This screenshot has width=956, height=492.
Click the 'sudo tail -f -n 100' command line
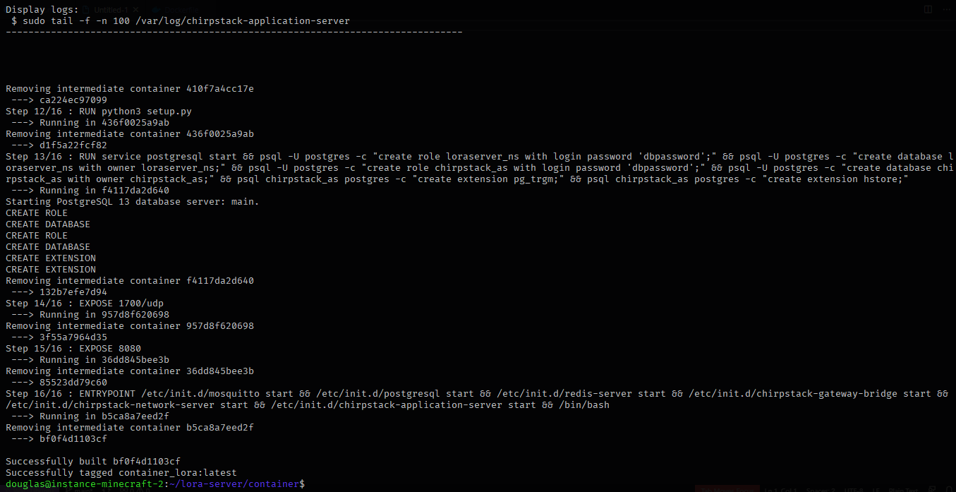point(181,20)
